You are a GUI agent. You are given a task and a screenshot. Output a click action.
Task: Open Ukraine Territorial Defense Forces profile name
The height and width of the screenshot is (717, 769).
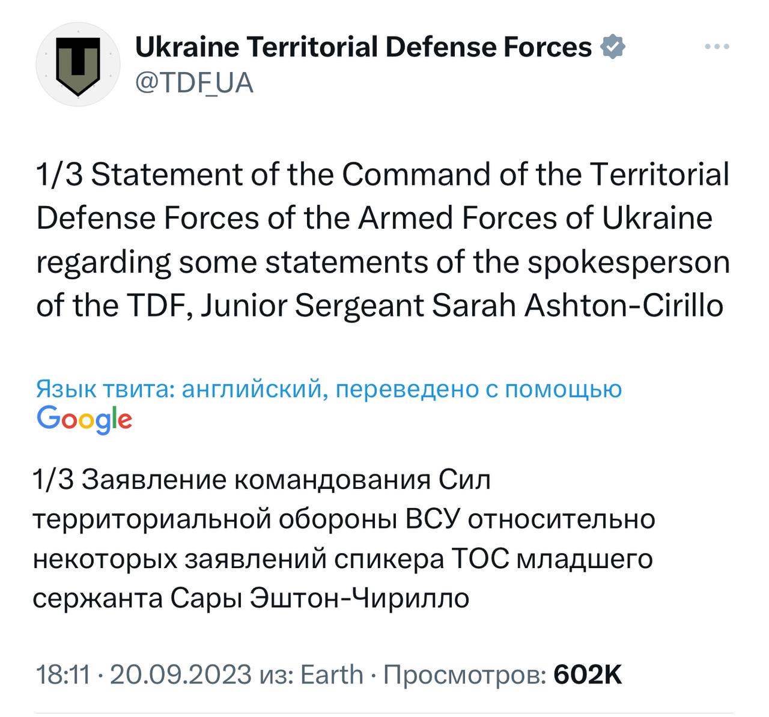click(x=363, y=47)
